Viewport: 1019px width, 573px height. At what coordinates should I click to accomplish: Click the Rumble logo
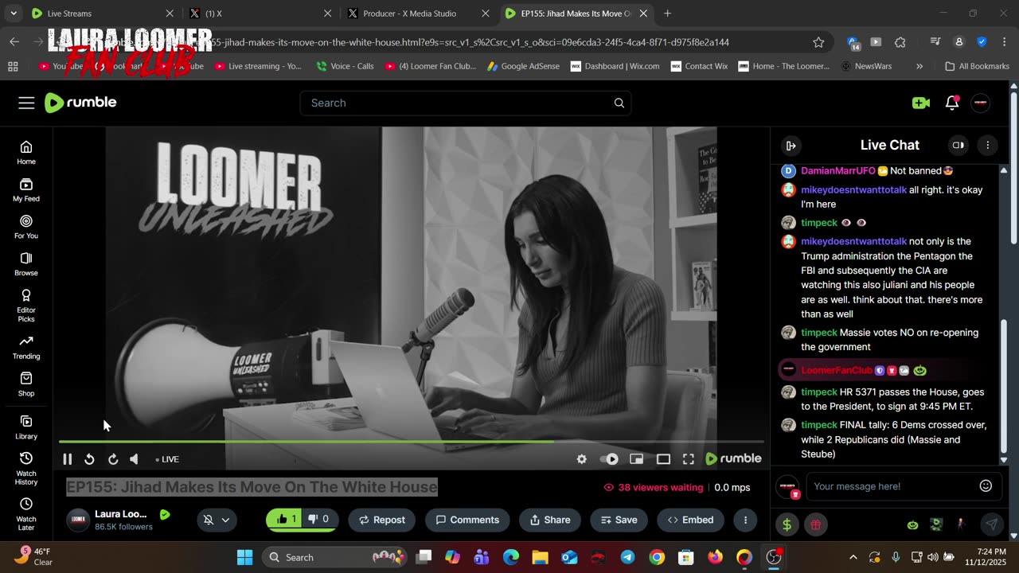pos(80,103)
